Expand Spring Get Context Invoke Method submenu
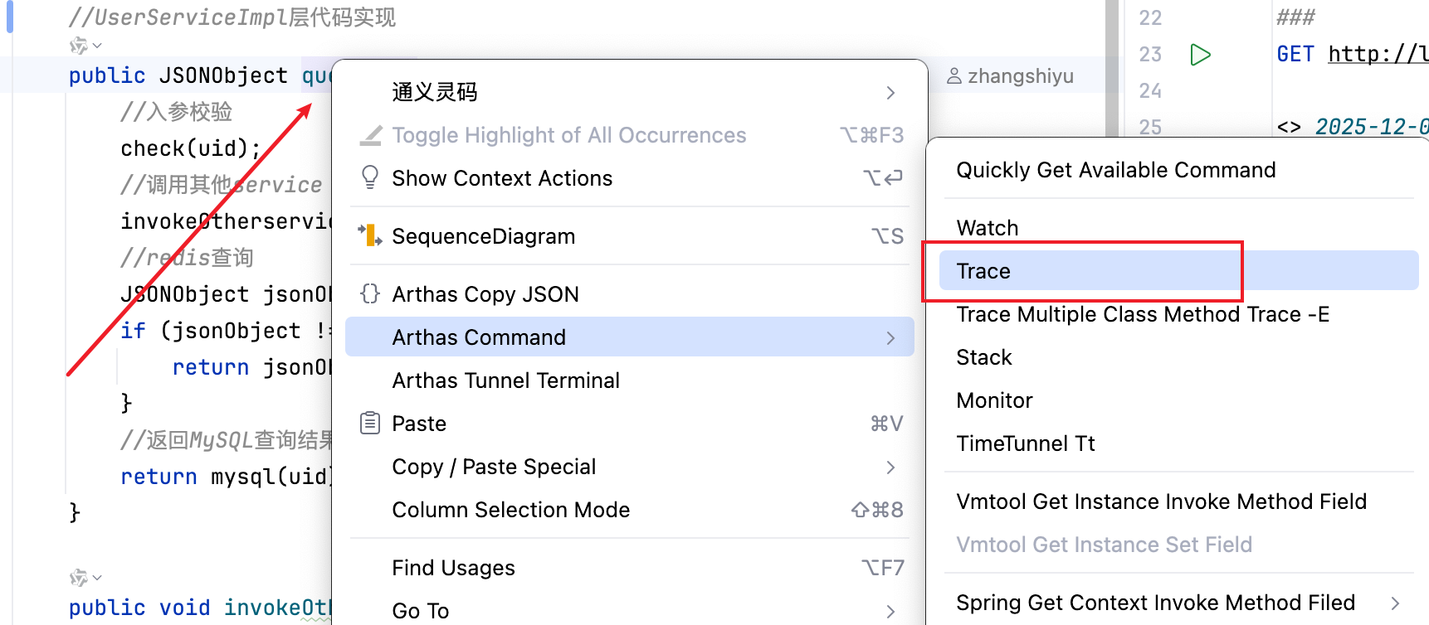 1395,603
